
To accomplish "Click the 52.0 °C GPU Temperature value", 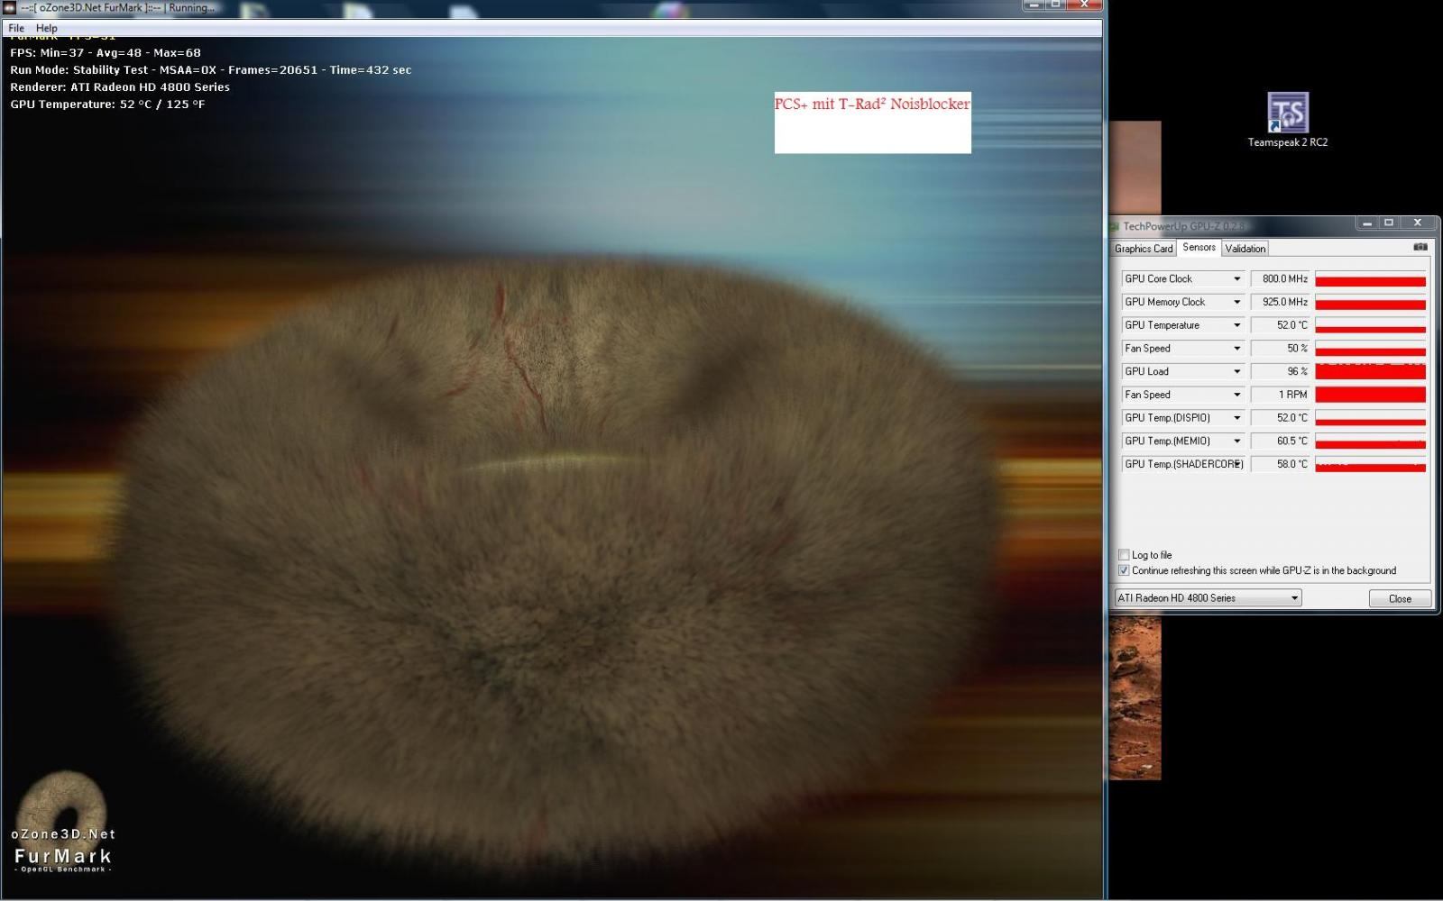I will (1281, 325).
